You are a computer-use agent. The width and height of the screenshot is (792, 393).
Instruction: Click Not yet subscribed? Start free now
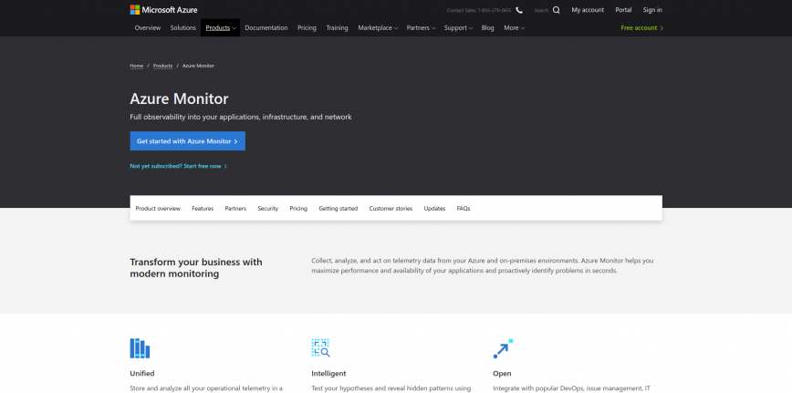178,166
